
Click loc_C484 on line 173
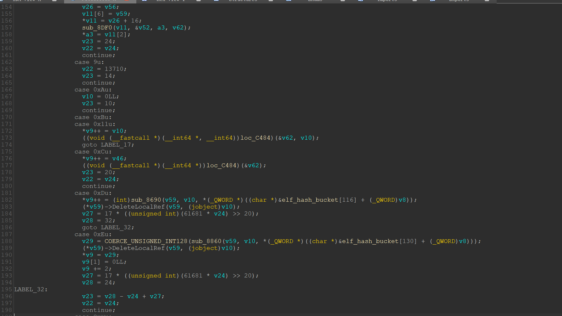255,138
